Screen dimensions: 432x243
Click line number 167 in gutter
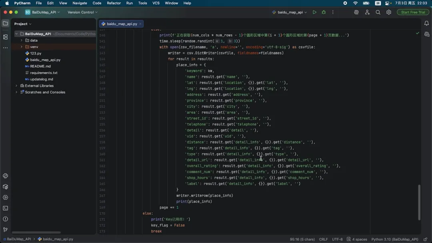102,196
